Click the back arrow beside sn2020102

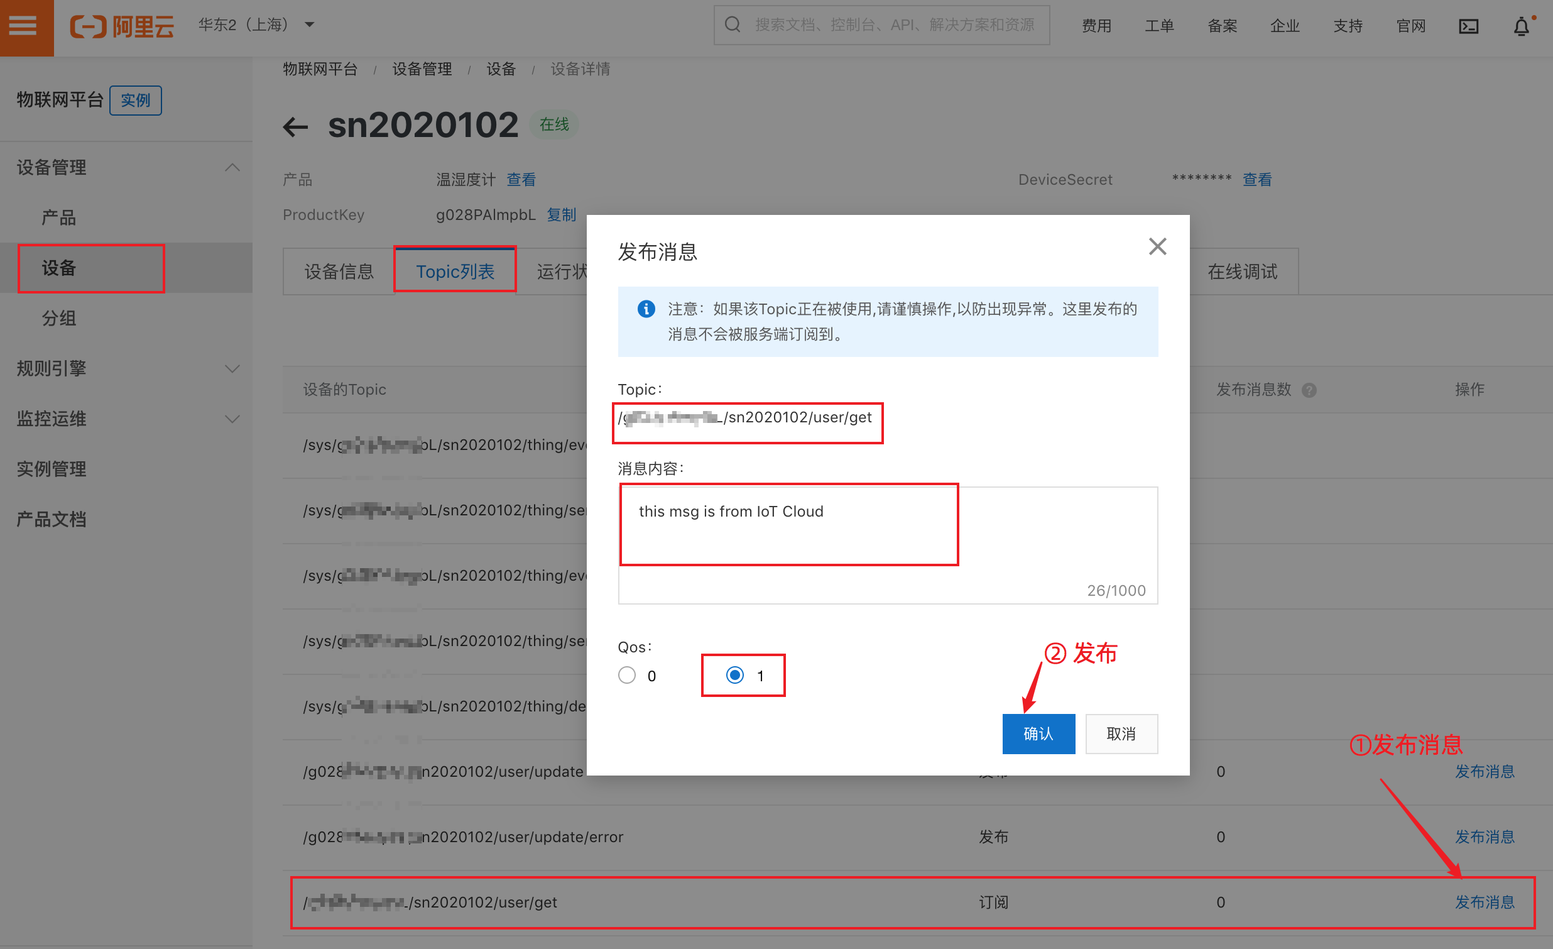pos(296,127)
